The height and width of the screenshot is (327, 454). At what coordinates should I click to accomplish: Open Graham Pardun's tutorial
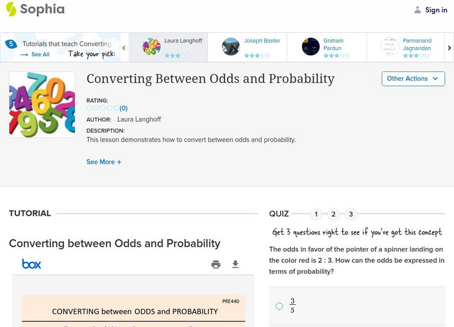coord(326,47)
